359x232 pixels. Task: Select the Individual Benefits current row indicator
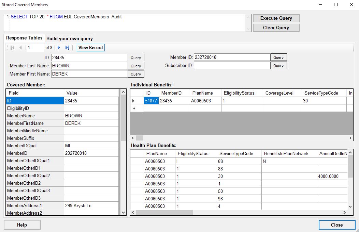coord(137,101)
